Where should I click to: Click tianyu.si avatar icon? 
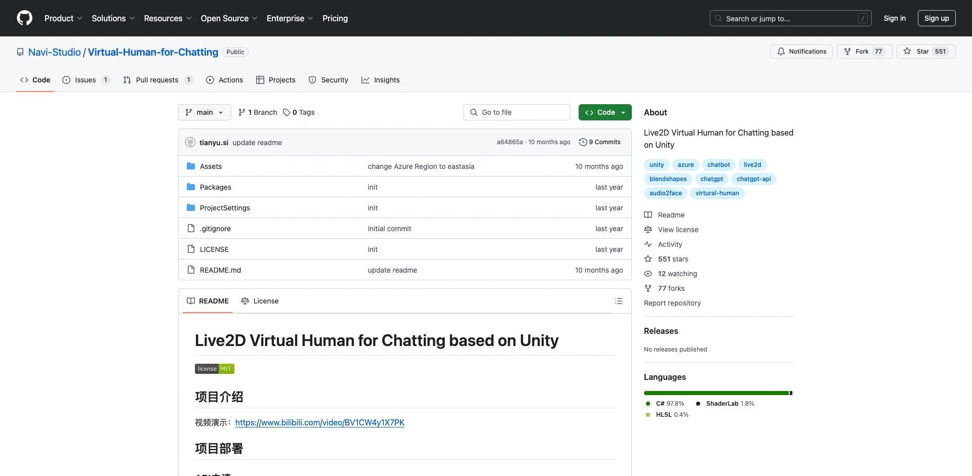pos(190,143)
